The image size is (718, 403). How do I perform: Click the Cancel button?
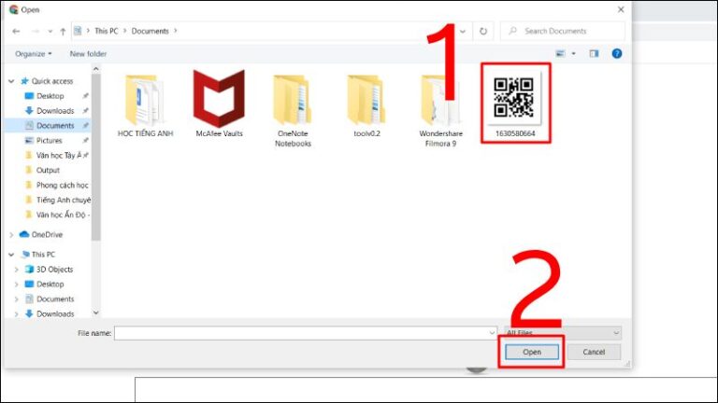[x=594, y=353]
